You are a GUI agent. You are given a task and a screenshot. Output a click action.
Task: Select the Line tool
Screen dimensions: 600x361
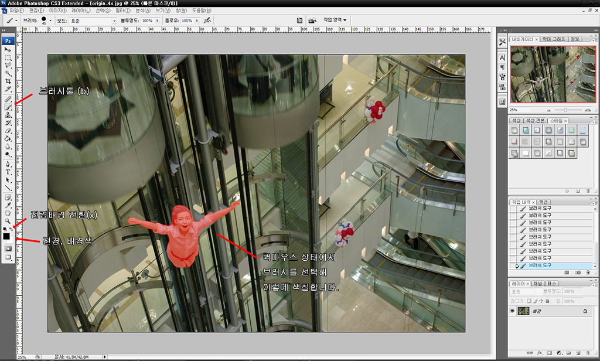click(8, 188)
